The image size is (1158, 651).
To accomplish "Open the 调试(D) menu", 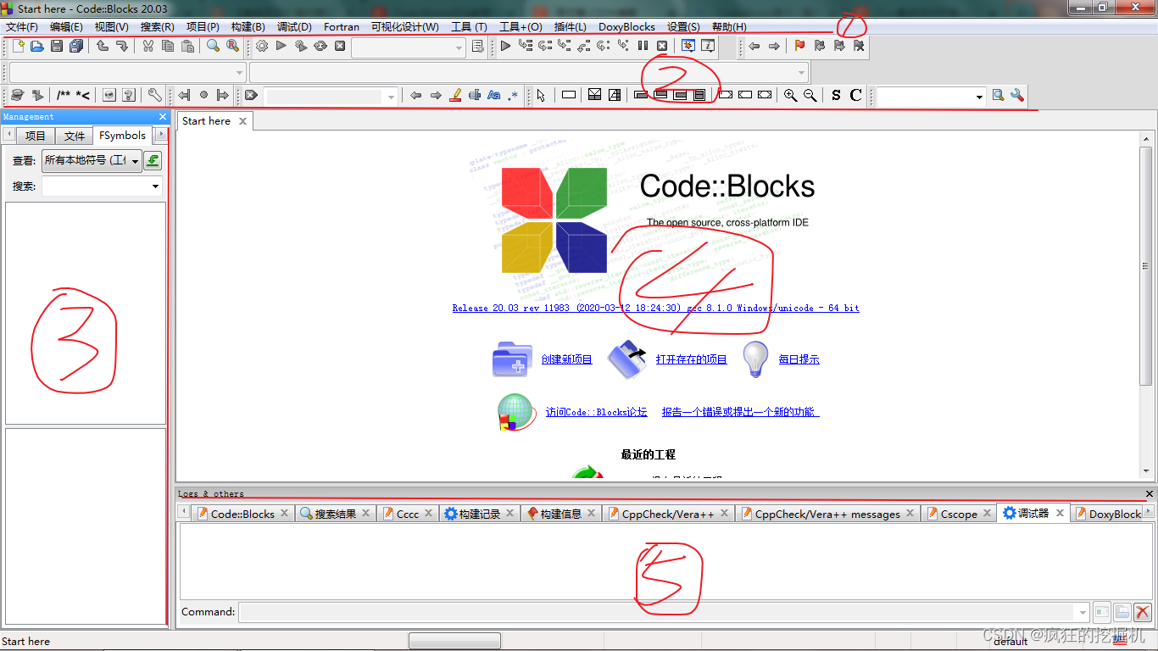I will pos(294,27).
